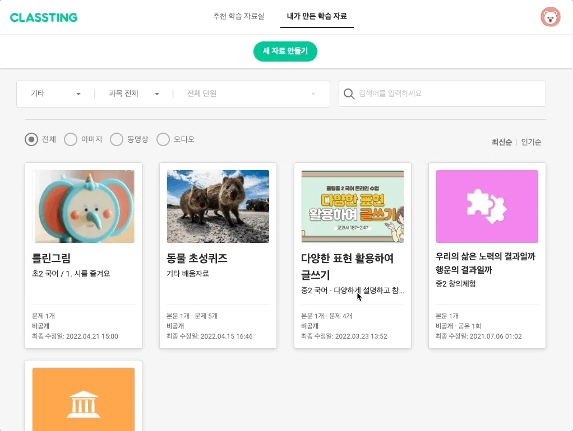This screenshot has height=431, width=573.
Task: Click the museum building icon on orange card
Action: 84,404
